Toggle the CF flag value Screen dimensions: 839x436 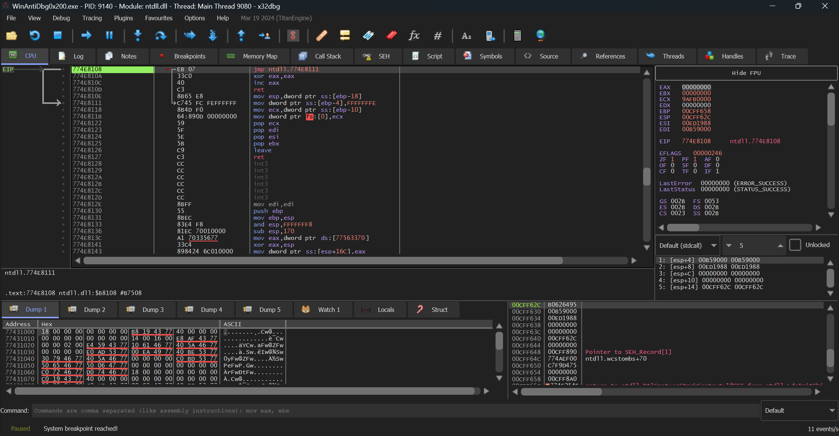(x=672, y=171)
